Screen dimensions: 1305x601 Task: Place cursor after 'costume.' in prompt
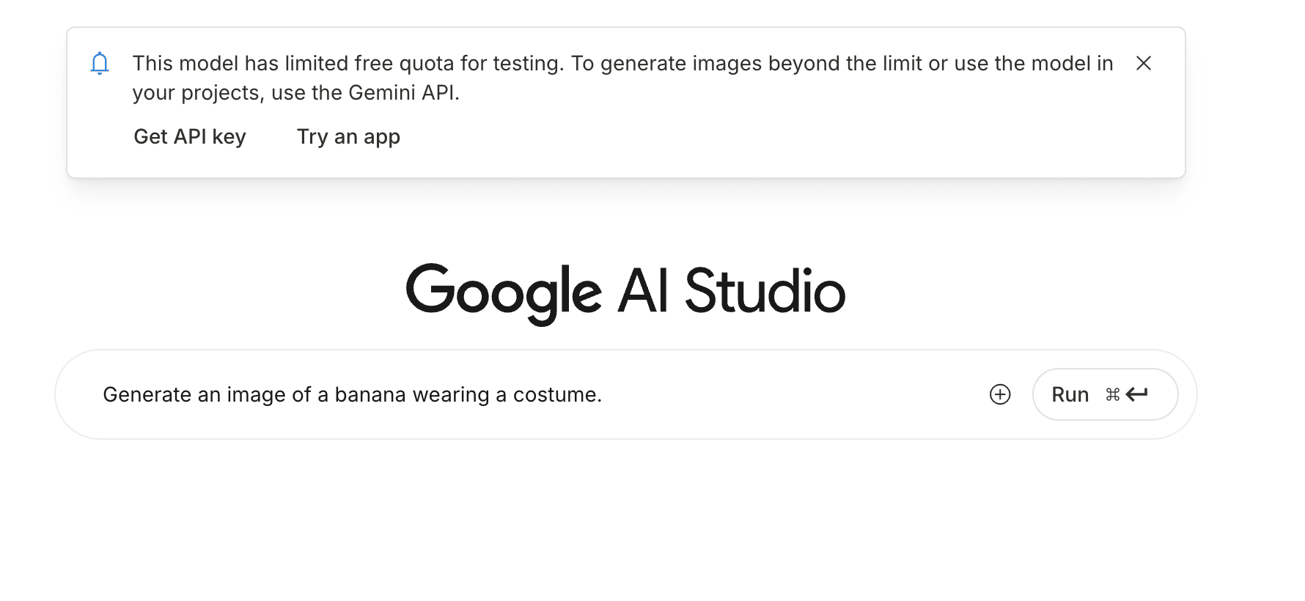tap(603, 394)
